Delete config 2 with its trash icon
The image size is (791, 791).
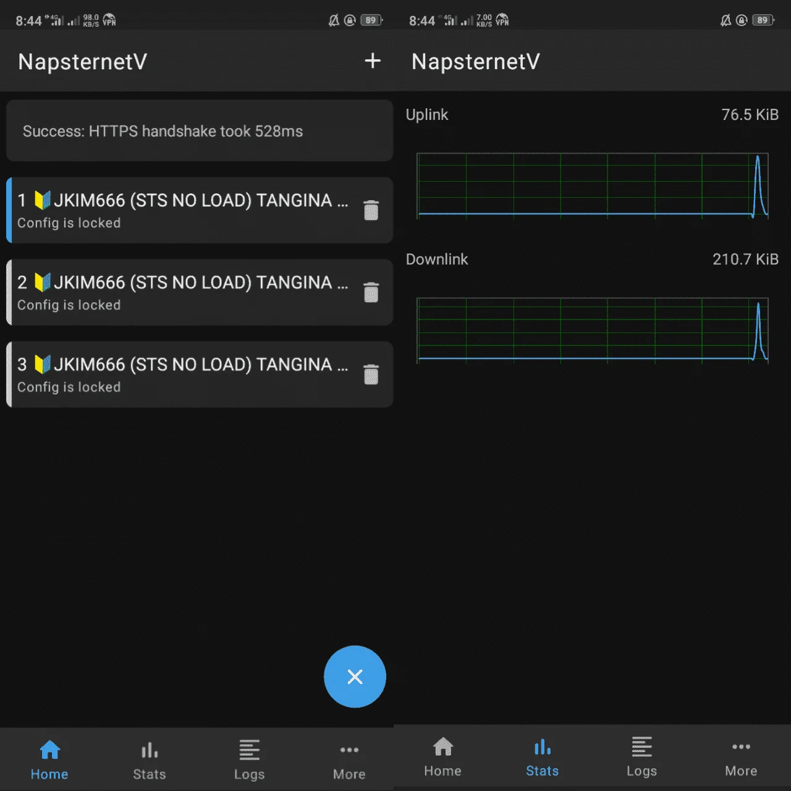(371, 292)
